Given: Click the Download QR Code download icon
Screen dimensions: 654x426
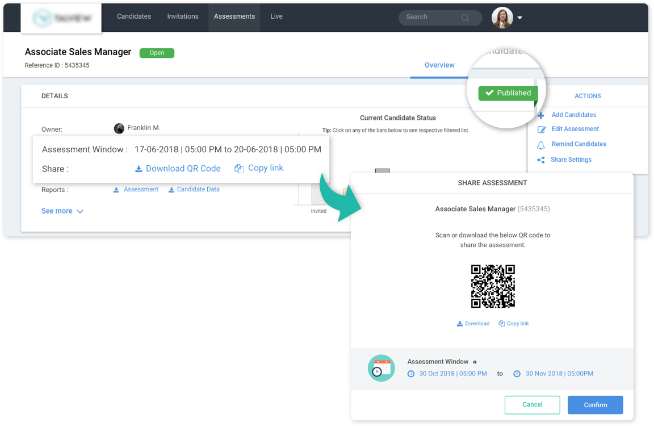Looking at the screenshot, I should tap(139, 169).
